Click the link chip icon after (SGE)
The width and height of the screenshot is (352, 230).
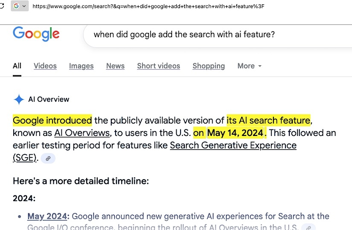click(x=48, y=158)
